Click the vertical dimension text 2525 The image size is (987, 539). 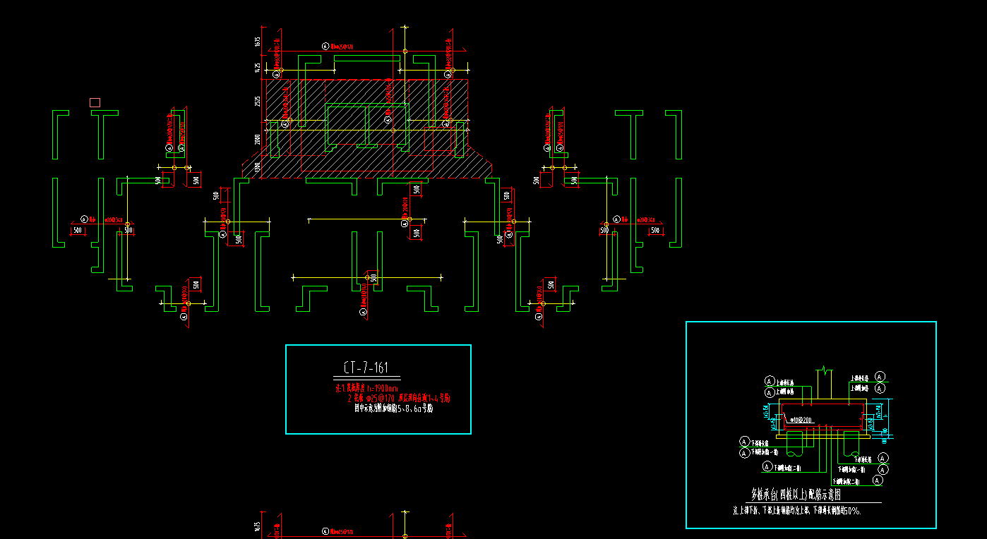[258, 102]
